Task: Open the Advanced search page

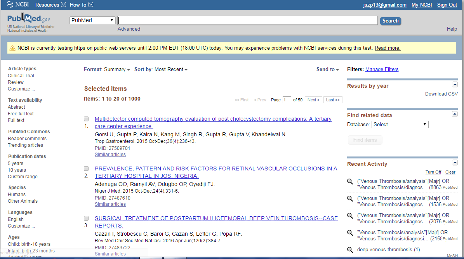Action: click(x=129, y=29)
